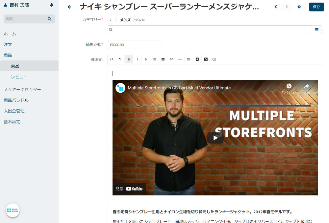
Task: Open notifications bell icon
Action: pyautogui.click(x=51, y=5)
